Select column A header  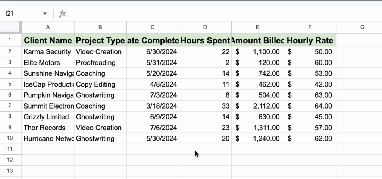tap(48, 27)
